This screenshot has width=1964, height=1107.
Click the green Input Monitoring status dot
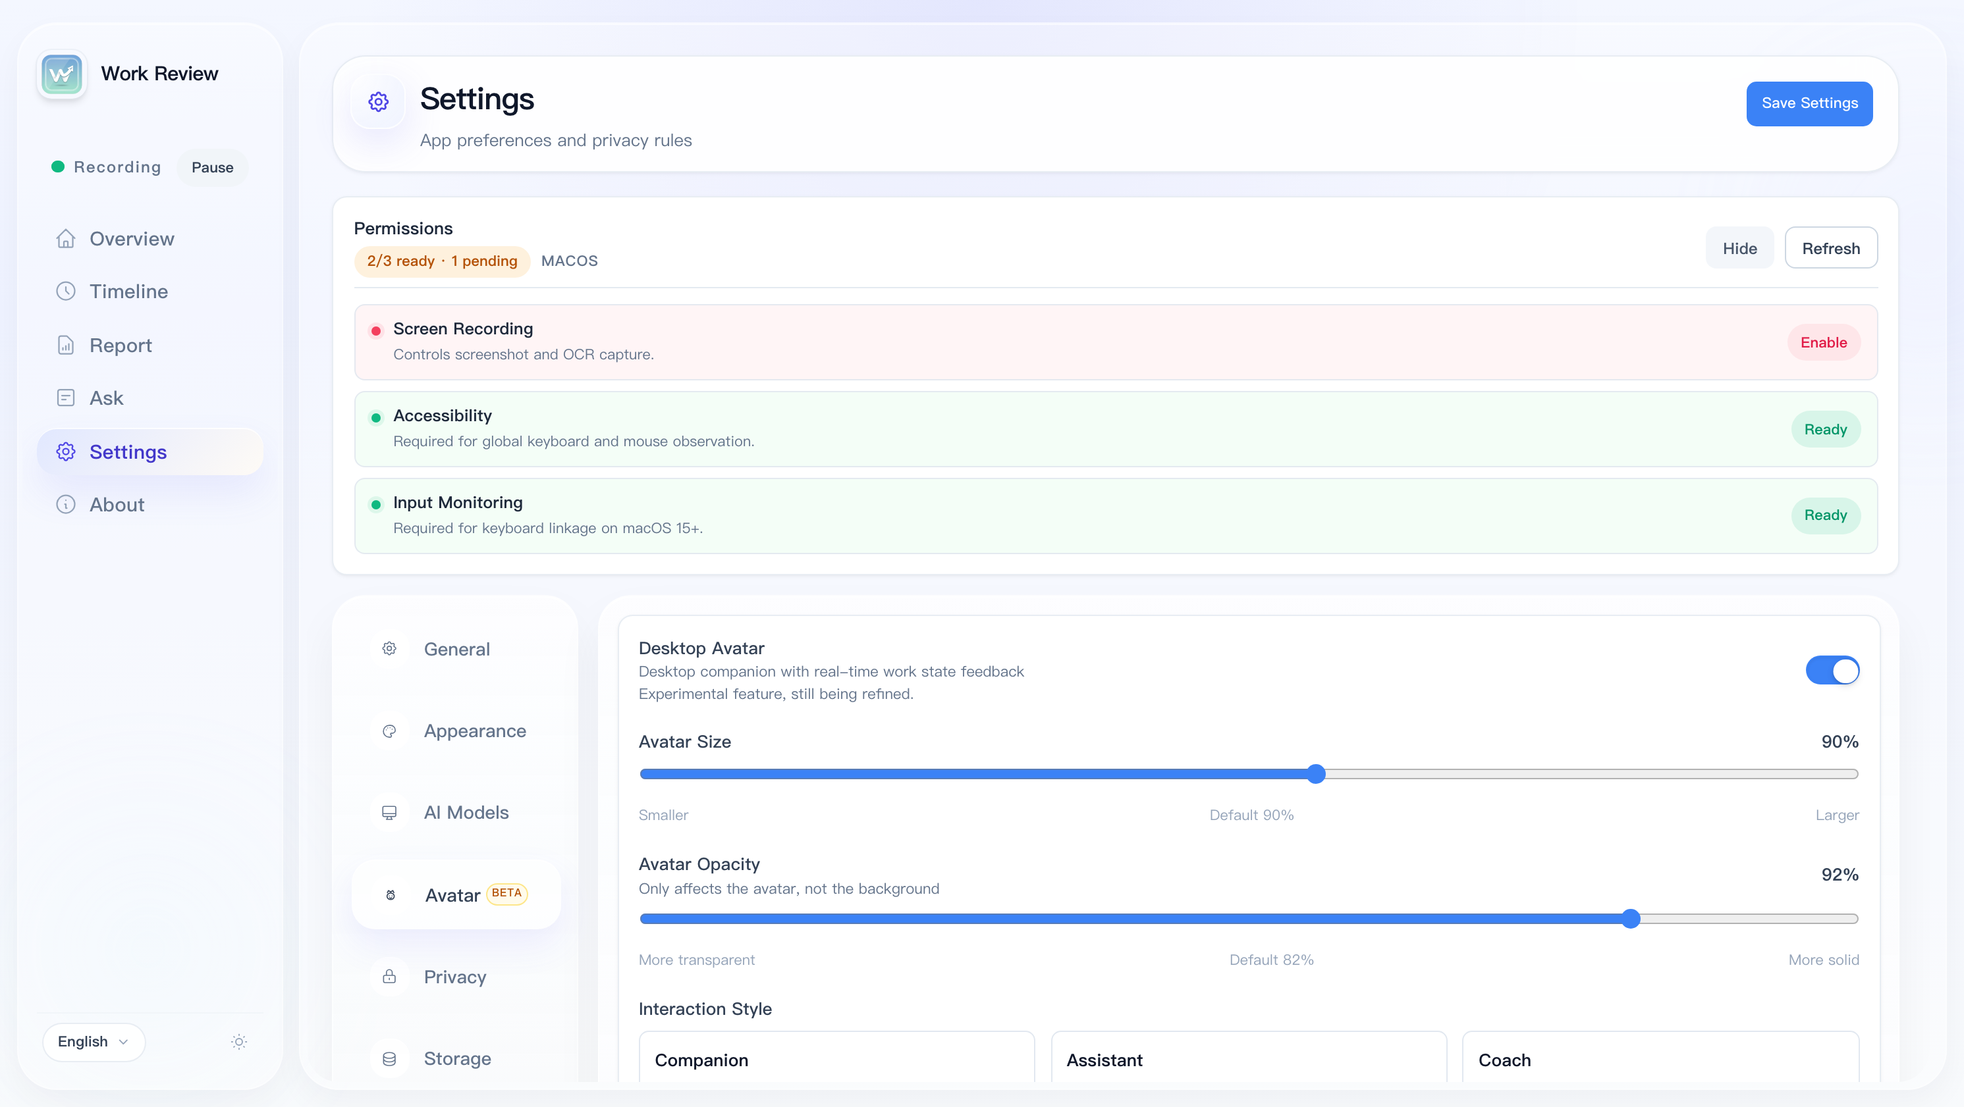point(375,504)
